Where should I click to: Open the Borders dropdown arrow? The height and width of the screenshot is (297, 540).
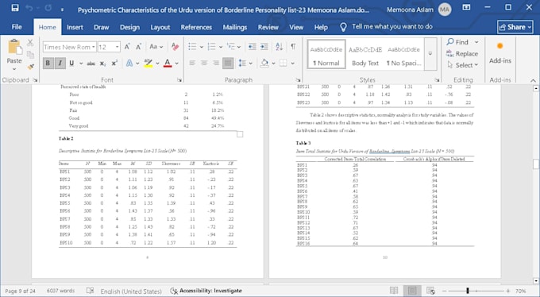click(x=293, y=64)
